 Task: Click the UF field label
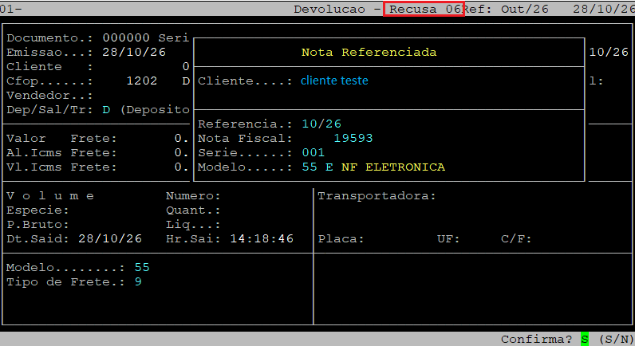coord(448,238)
